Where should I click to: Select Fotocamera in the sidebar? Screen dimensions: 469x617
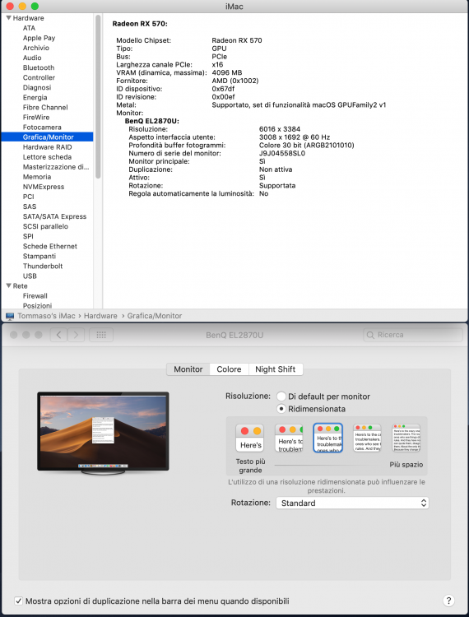(x=42, y=127)
